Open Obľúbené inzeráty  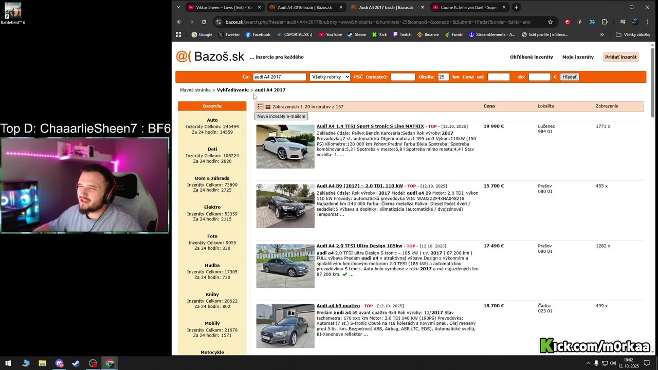pos(532,57)
